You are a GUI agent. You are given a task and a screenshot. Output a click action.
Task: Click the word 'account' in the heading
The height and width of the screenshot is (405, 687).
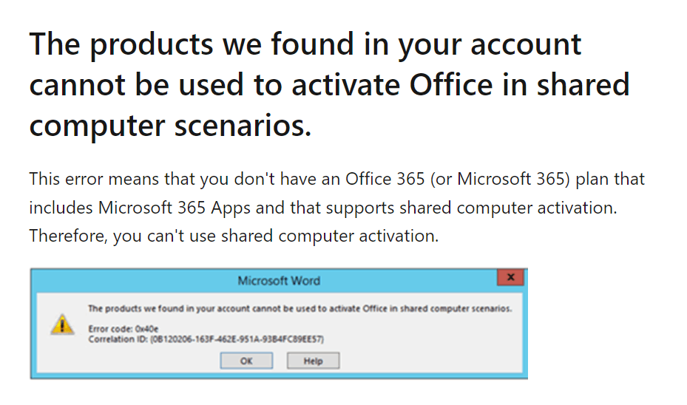click(526, 46)
